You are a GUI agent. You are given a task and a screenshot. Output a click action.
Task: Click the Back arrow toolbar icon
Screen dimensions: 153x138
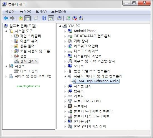point(6,18)
